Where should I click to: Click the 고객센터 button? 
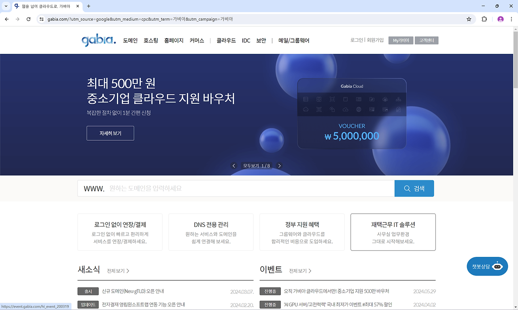click(427, 41)
